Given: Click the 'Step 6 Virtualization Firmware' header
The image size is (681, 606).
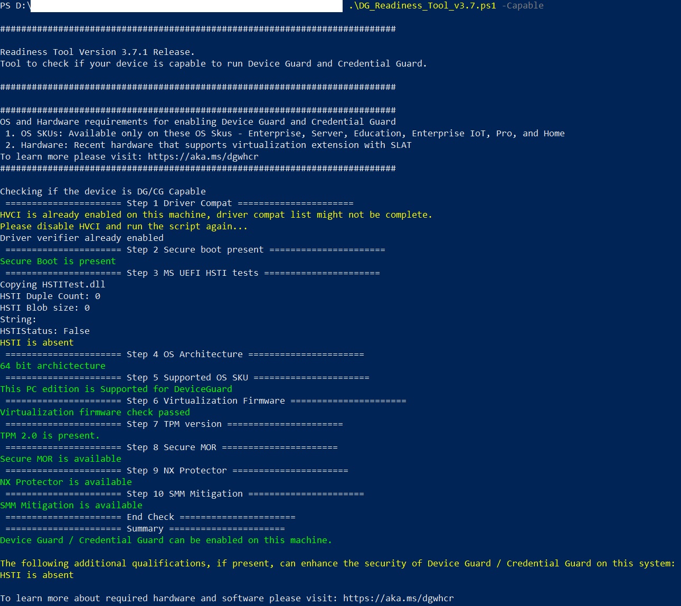Looking at the screenshot, I should (x=206, y=400).
